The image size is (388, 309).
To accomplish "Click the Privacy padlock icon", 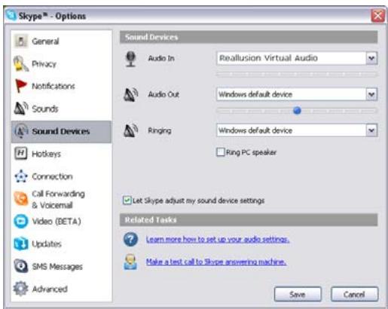I will click(20, 63).
